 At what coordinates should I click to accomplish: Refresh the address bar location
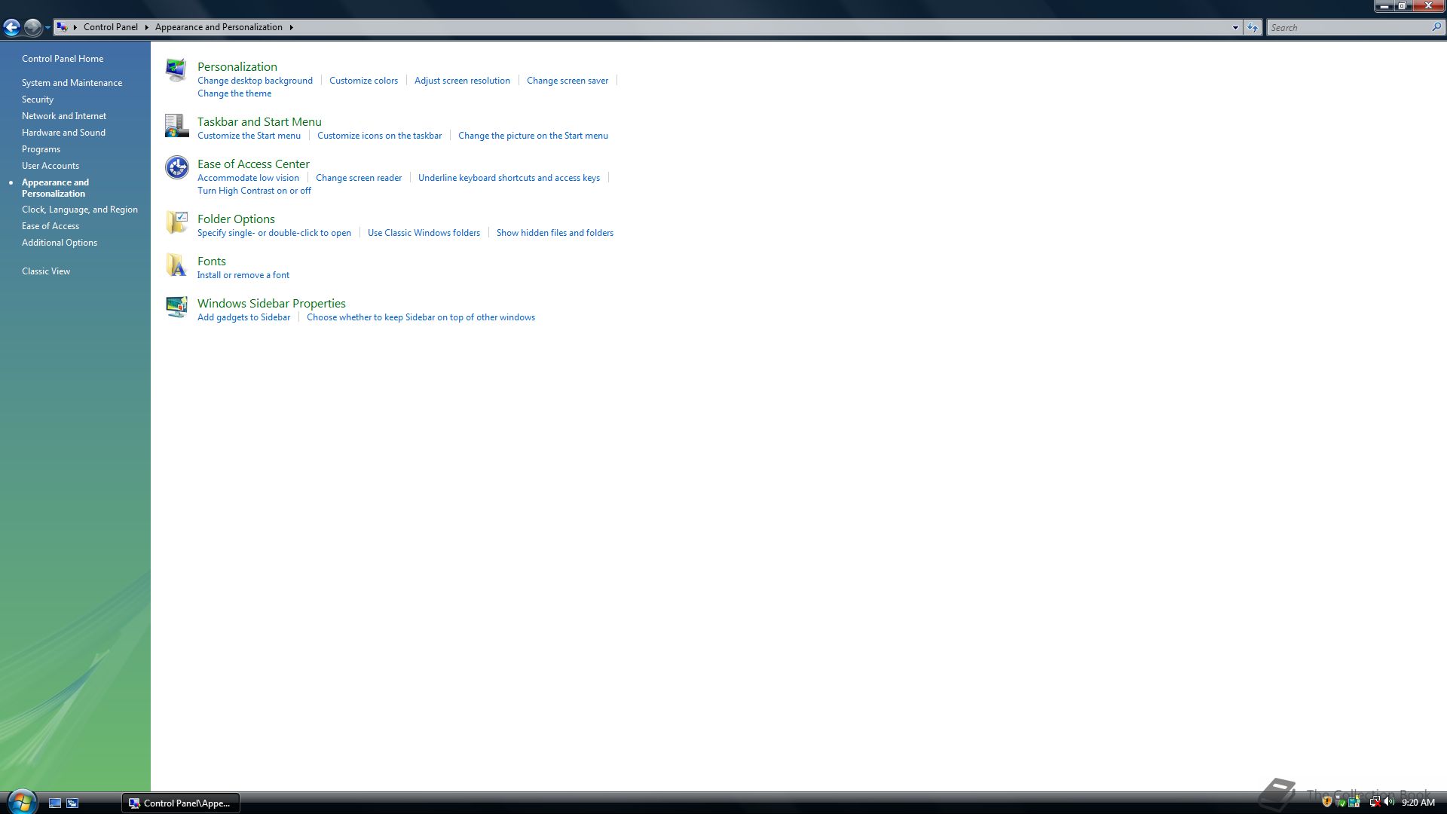pyautogui.click(x=1252, y=28)
